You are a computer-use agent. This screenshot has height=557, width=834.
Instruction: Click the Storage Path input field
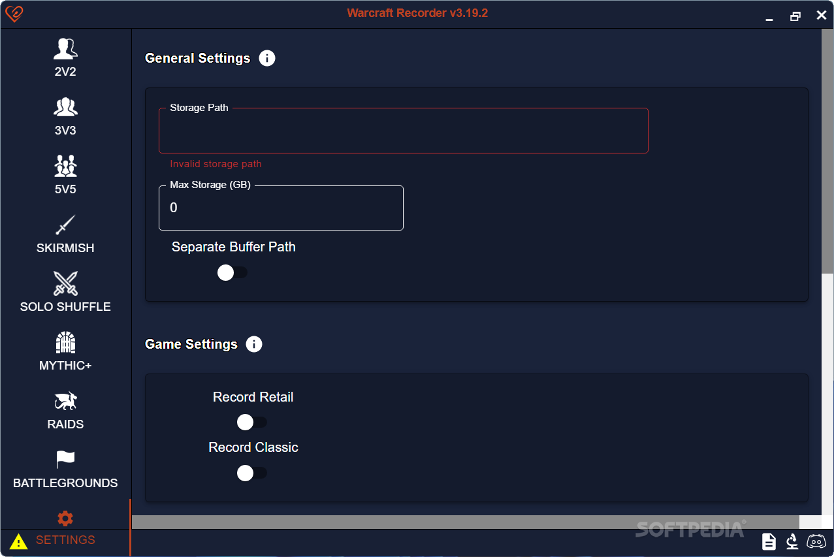coord(404,131)
